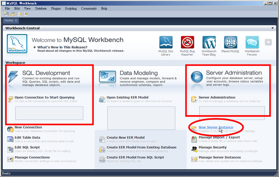Open the Community menu
Image resolution: width=279 pixels, height=177 pixels.
(x=89, y=8)
